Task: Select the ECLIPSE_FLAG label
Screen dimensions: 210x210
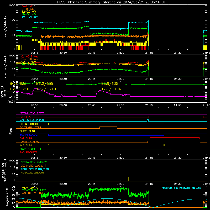Action: tap(29, 135)
